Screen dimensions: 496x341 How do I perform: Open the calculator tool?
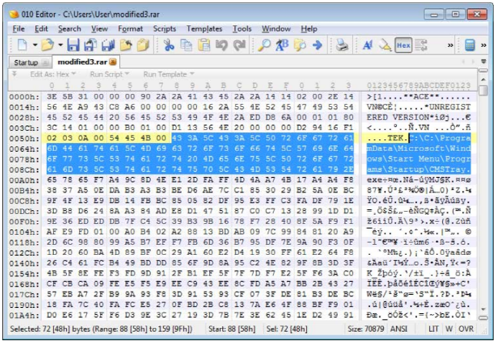(470, 45)
